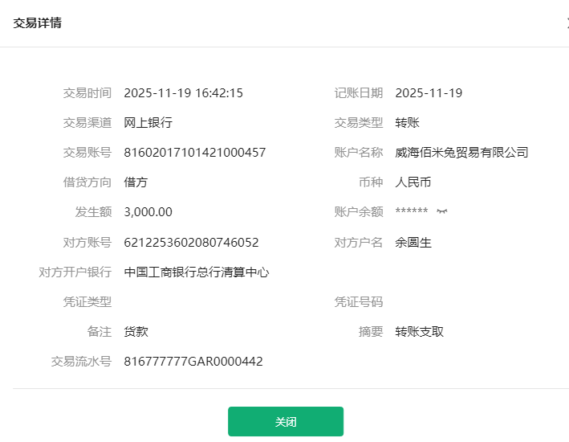Viewport: 569px width, 442px height.
Task: Click the counterparty name 余圆生
Action: click(413, 243)
